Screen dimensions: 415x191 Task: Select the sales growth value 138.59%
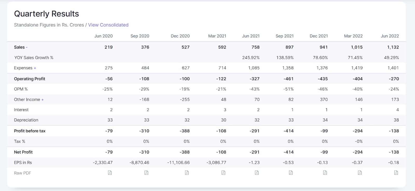click(x=285, y=58)
